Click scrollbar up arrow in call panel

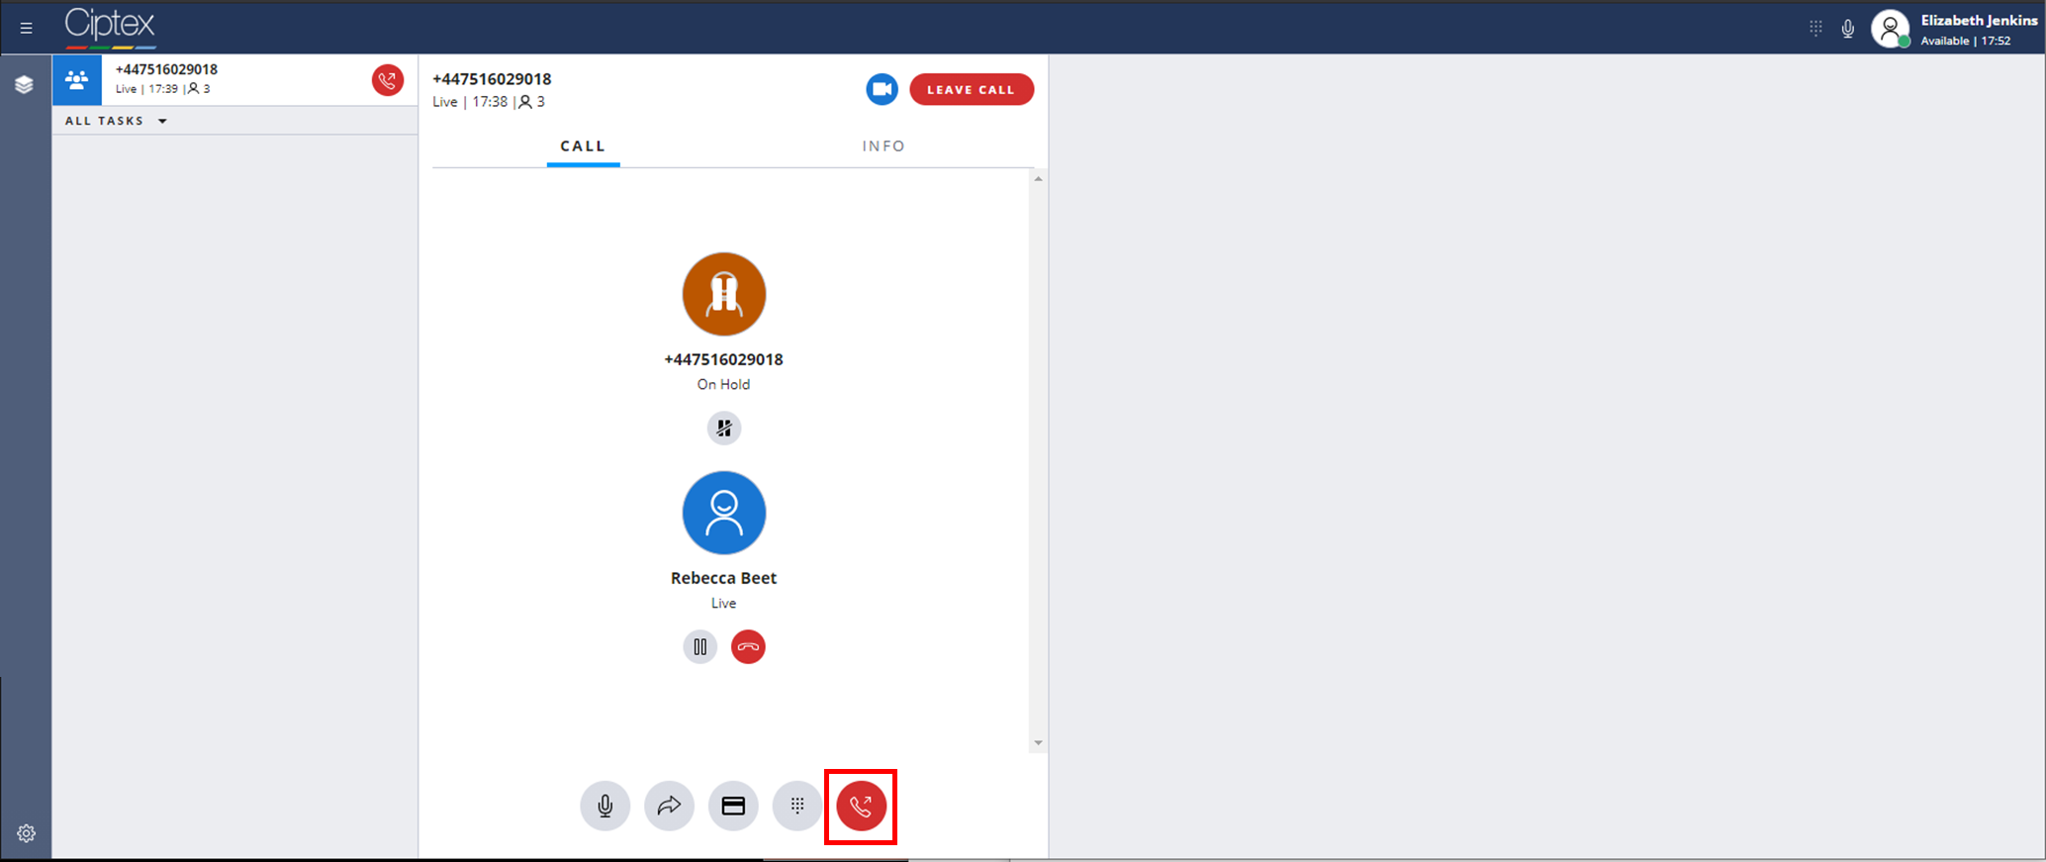pos(1038,178)
